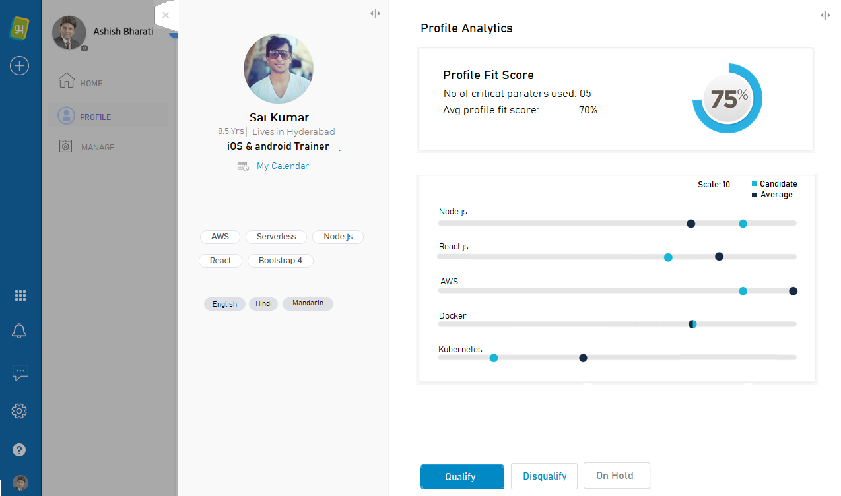The width and height of the screenshot is (841, 496).
Task: Open the settings gear icon
Action: [19, 410]
